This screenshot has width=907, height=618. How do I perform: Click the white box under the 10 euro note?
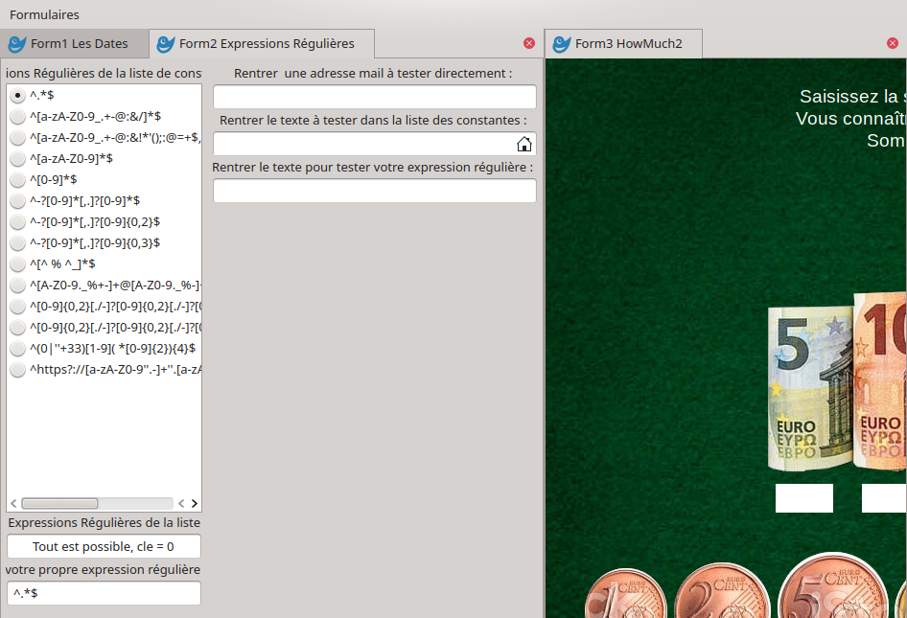pos(884,498)
